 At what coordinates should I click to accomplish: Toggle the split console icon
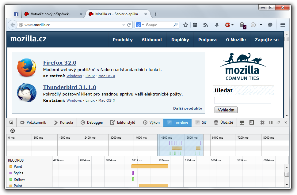(242, 122)
